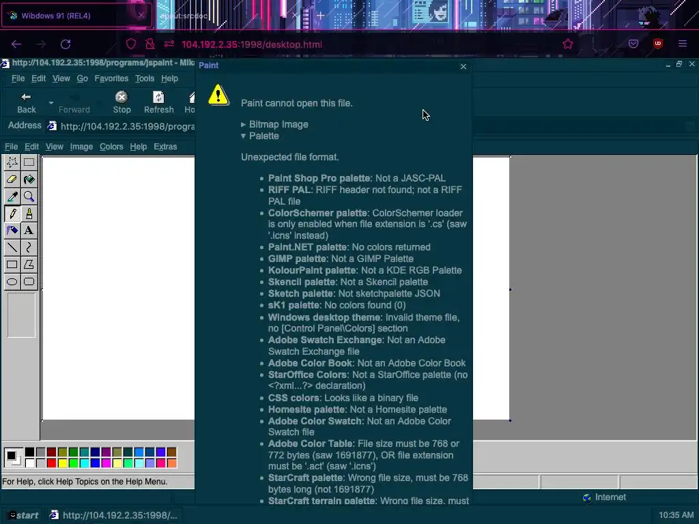The image size is (699, 524).
Task: Click Firefox back arrow
Action: click(16, 44)
